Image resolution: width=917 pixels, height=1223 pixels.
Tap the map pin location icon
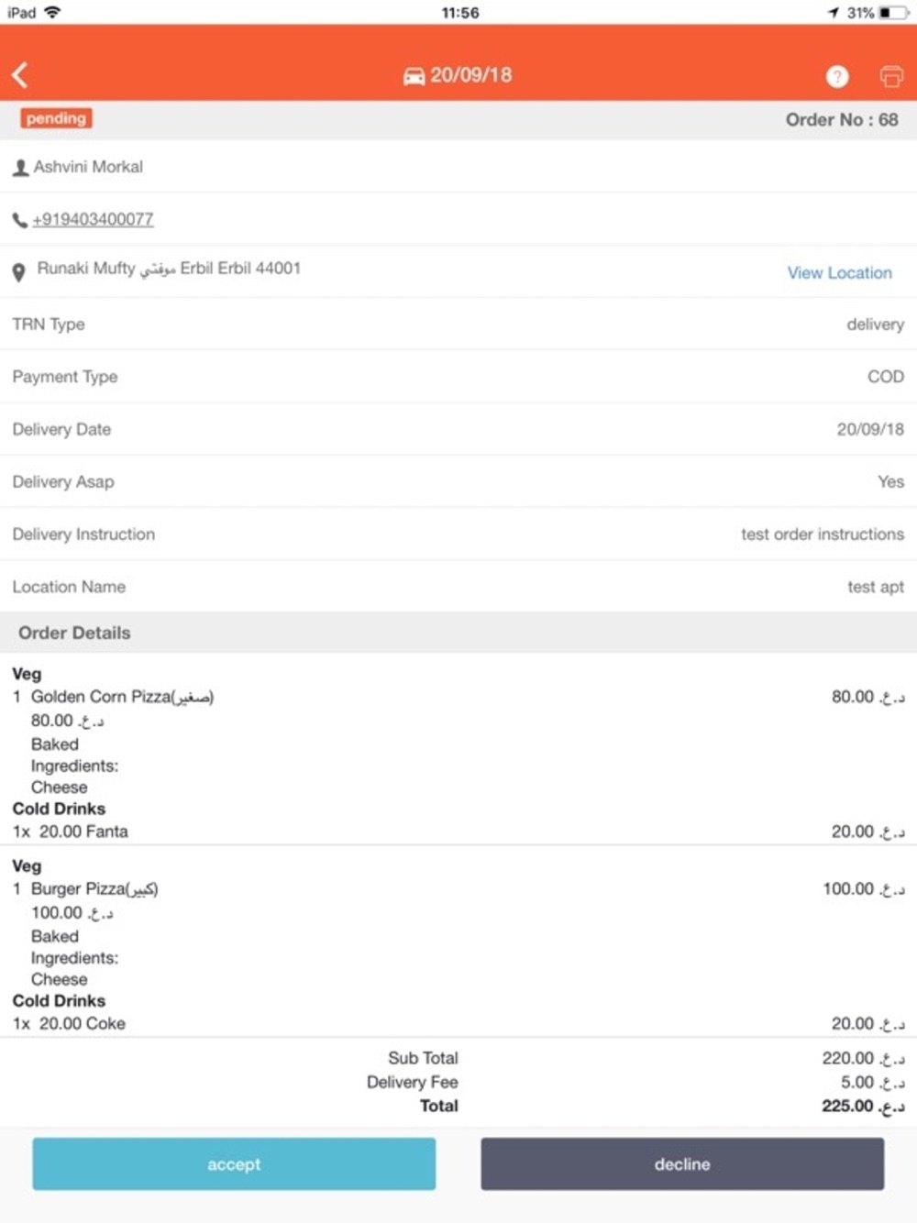pos(18,272)
